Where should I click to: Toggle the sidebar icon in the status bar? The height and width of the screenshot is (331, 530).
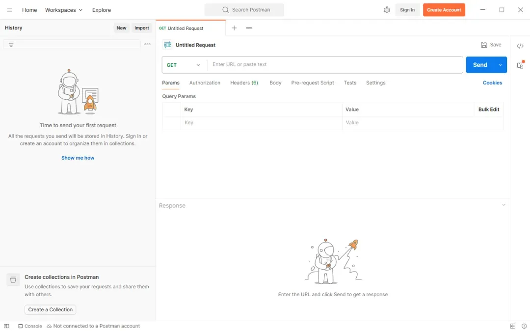pyautogui.click(x=6, y=326)
